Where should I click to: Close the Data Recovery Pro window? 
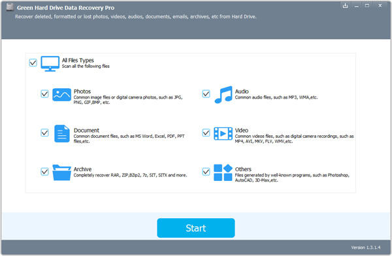click(380, 5)
